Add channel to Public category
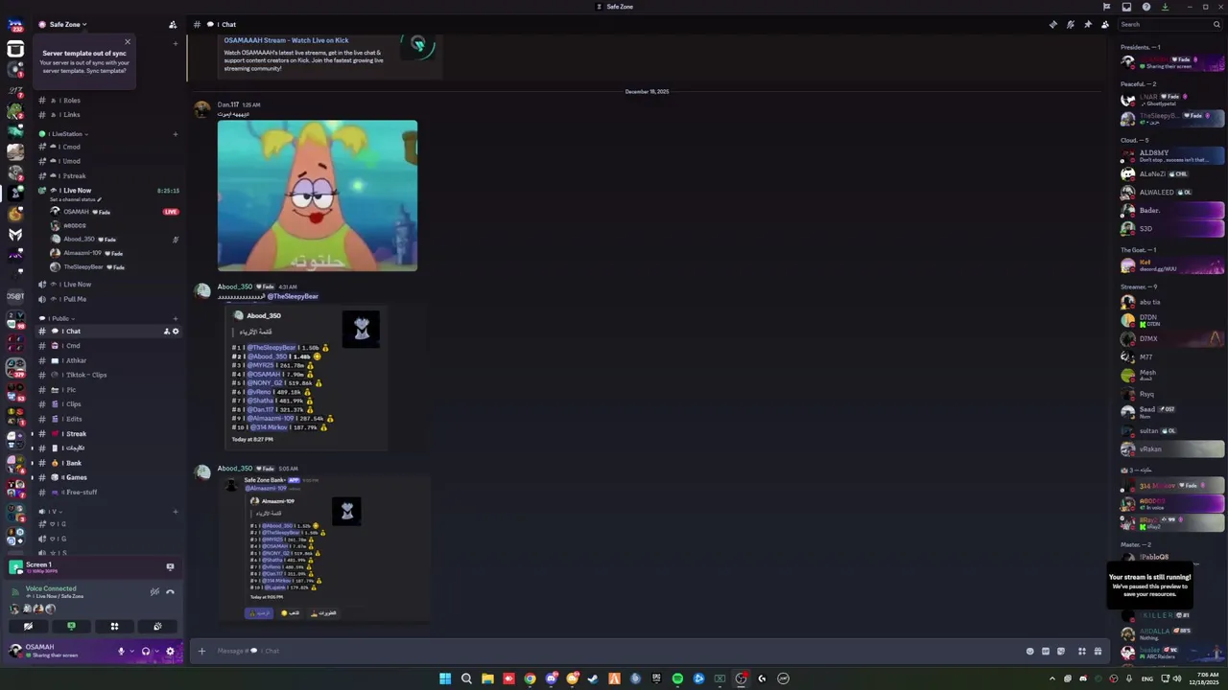 tap(175, 318)
